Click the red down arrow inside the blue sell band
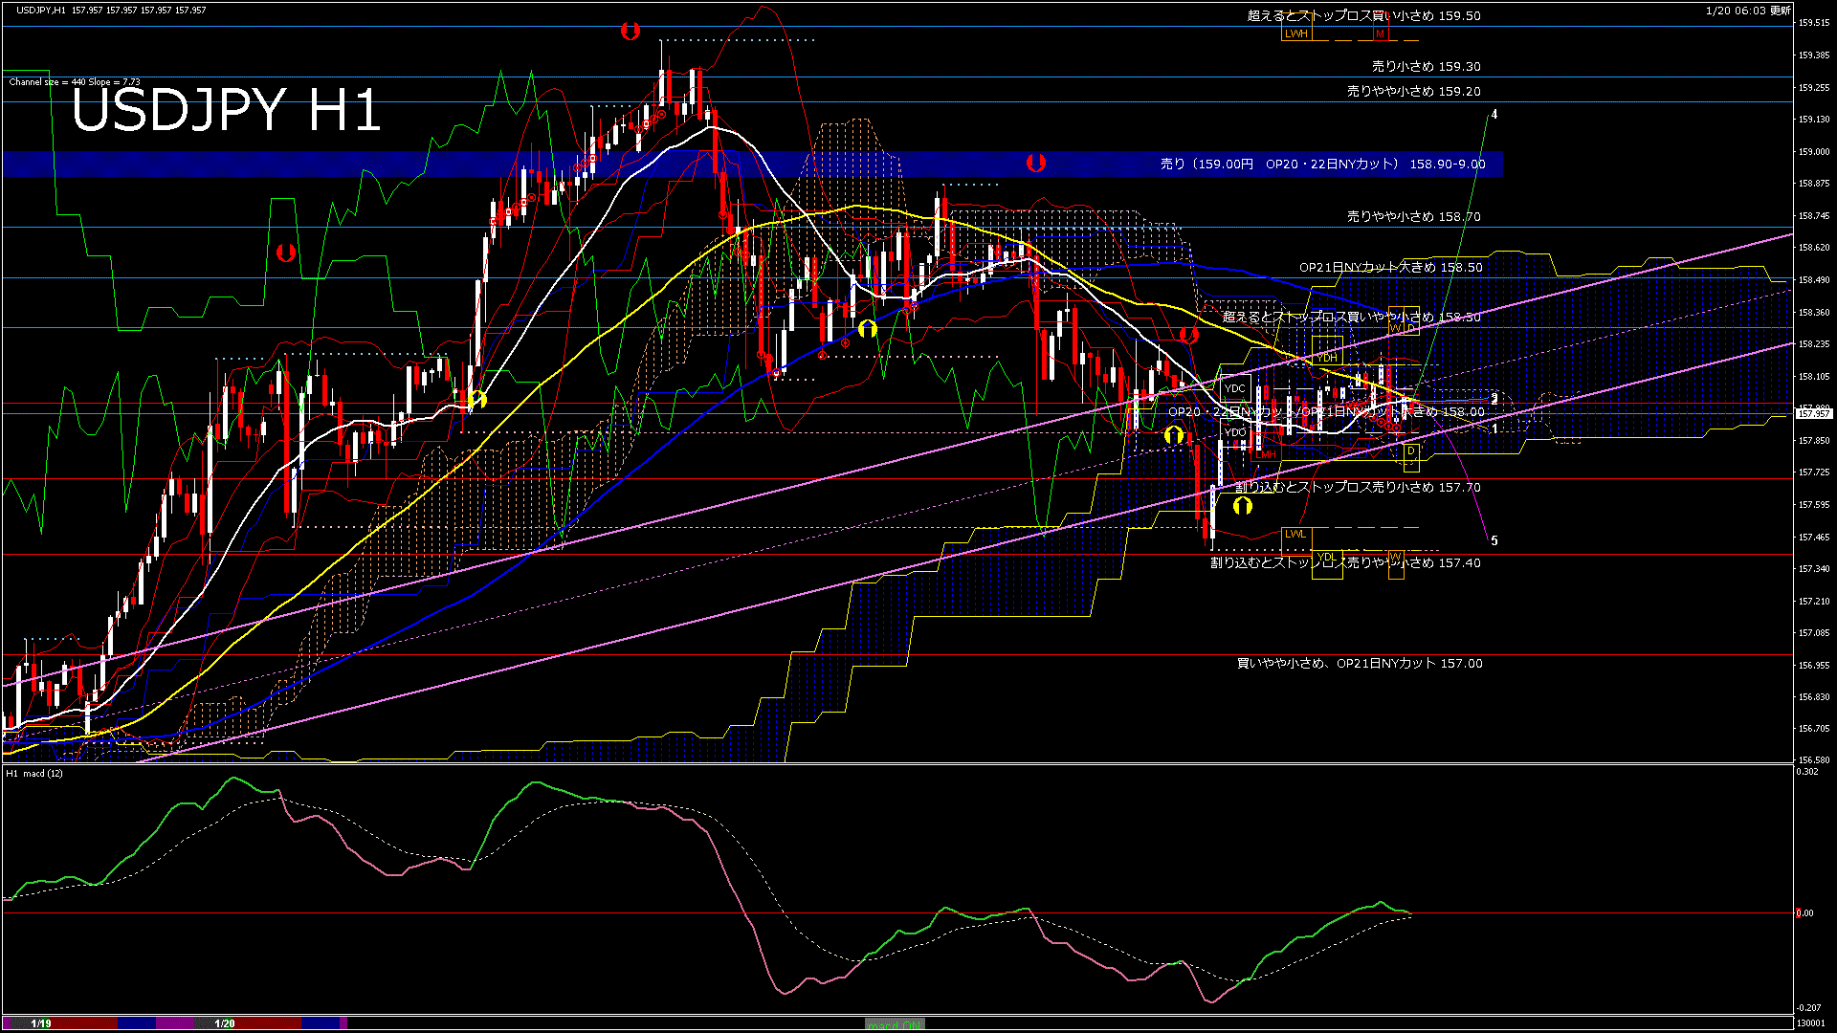 (x=1035, y=164)
